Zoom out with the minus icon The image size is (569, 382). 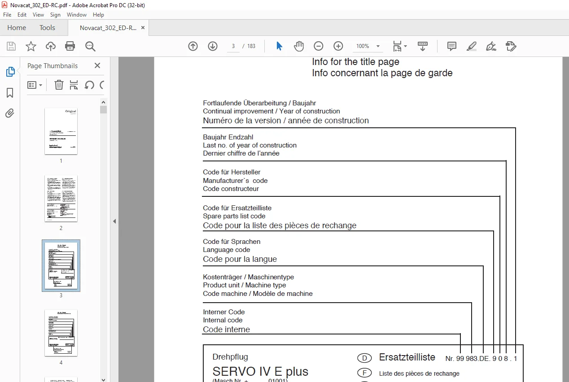(x=319, y=46)
